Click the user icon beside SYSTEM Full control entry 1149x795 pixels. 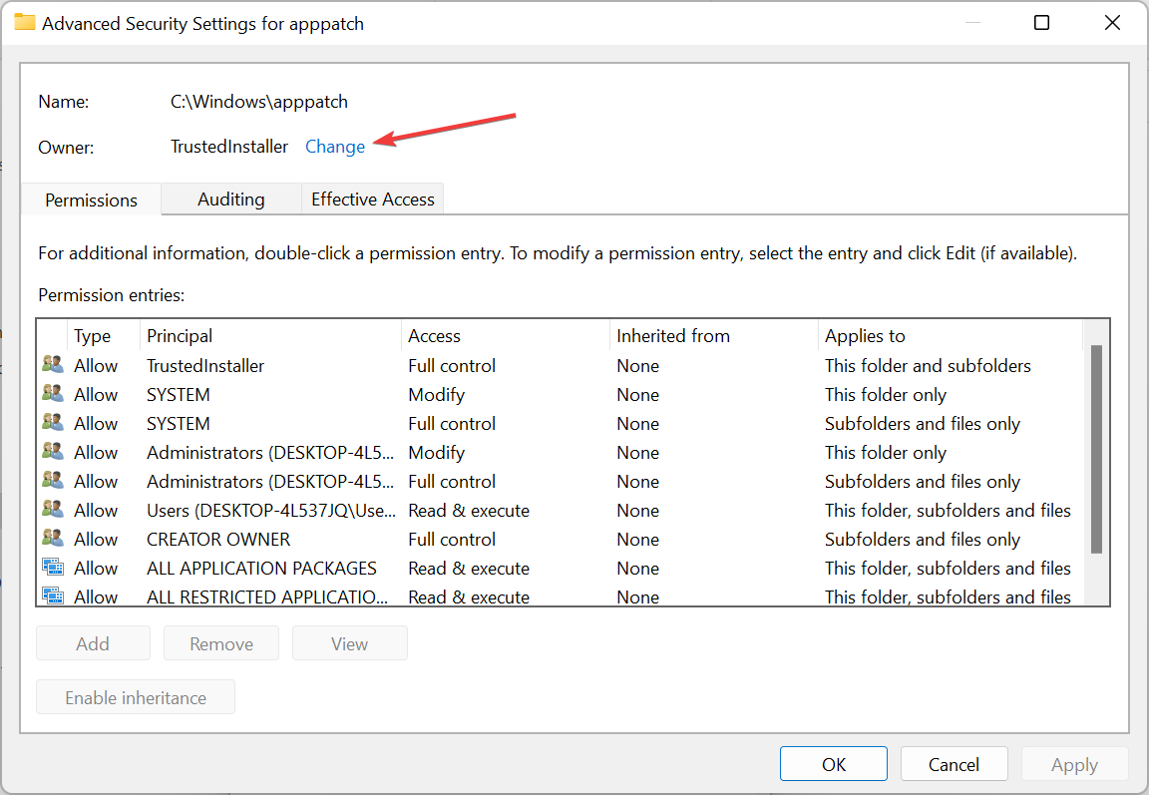tap(52, 423)
